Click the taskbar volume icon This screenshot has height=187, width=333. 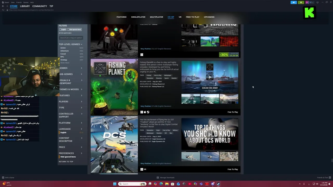coord(317,184)
